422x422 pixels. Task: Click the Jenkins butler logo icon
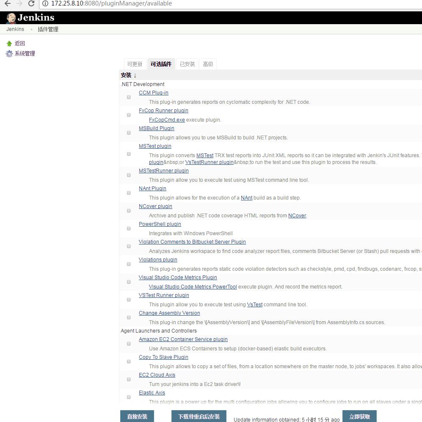(11, 18)
